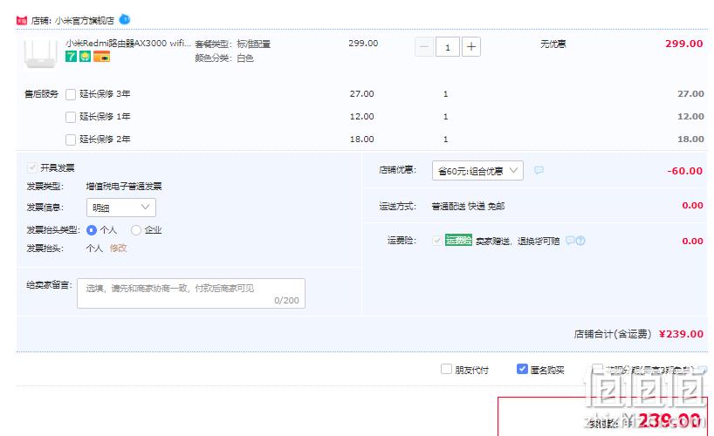Check the 朋友代付 checkbox

click(x=446, y=369)
